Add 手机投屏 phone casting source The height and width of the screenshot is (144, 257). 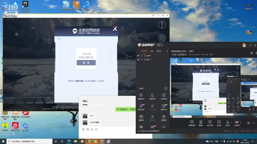(210, 123)
